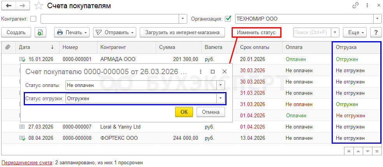The width and height of the screenshot is (383, 167).
Task: Click Статус отгрузки field showing Отгружен
Action: [x=141, y=99]
